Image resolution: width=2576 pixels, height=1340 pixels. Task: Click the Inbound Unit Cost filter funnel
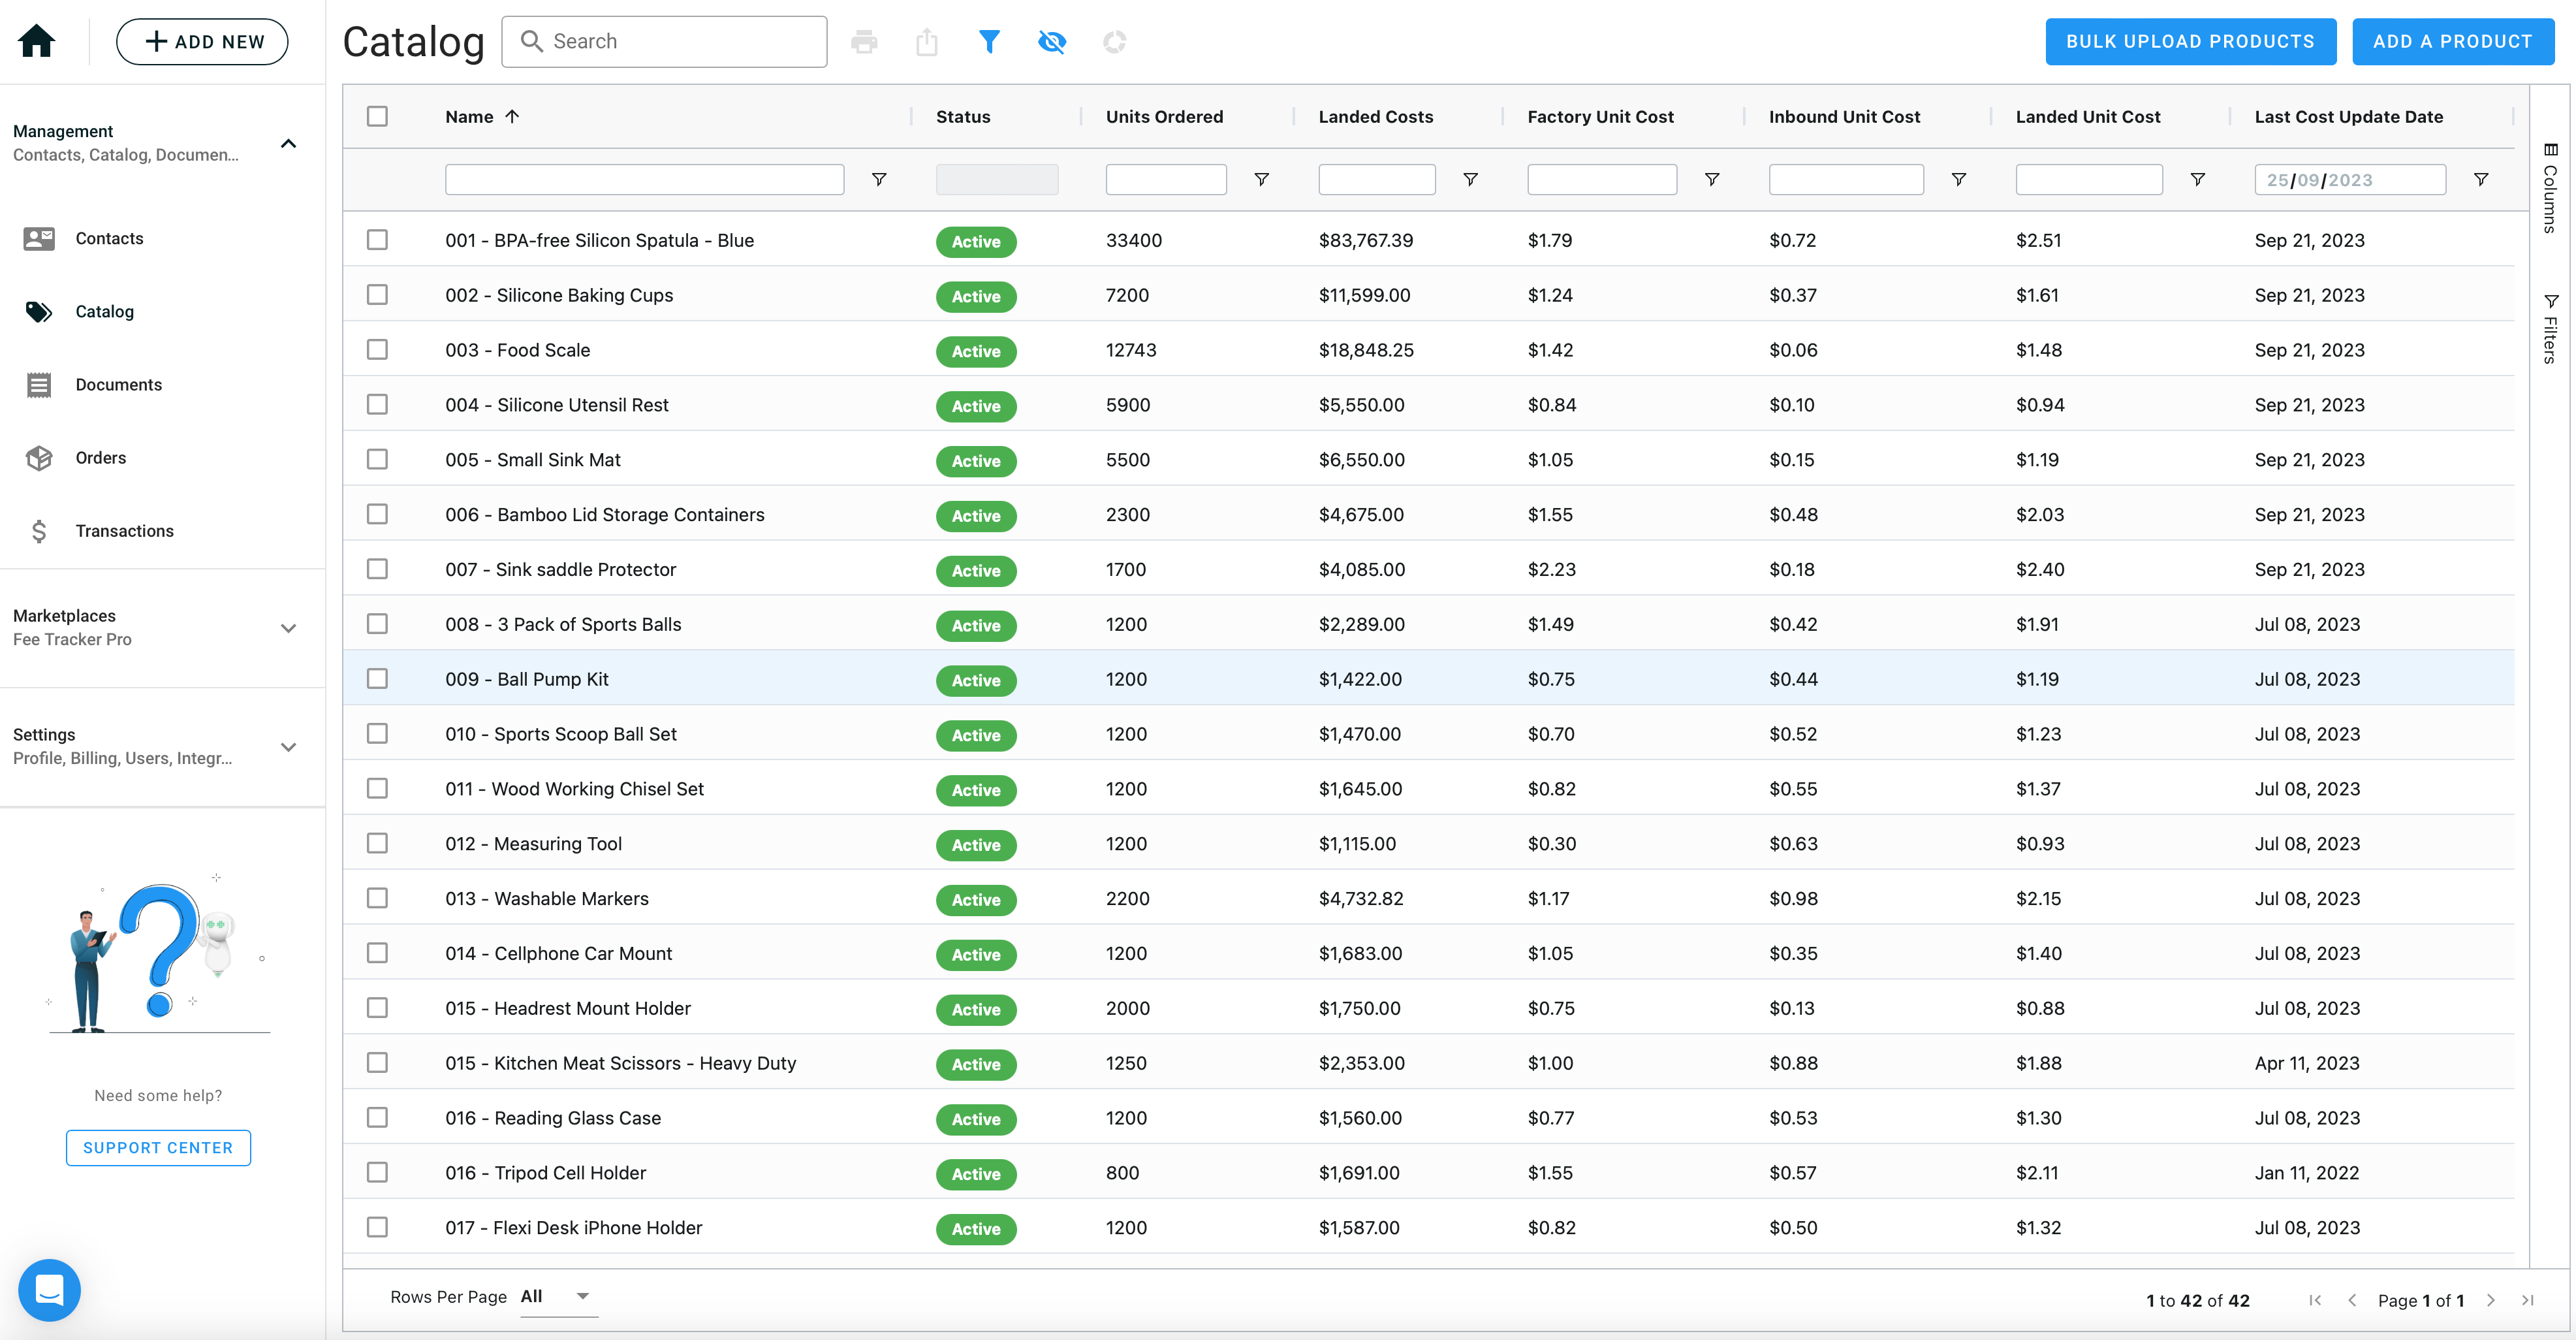[x=1959, y=179]
